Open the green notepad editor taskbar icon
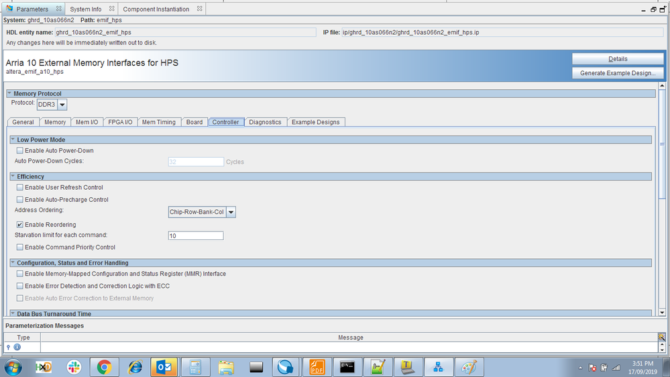The width and height of the screenshot is (670, 377). pos(378,367)
